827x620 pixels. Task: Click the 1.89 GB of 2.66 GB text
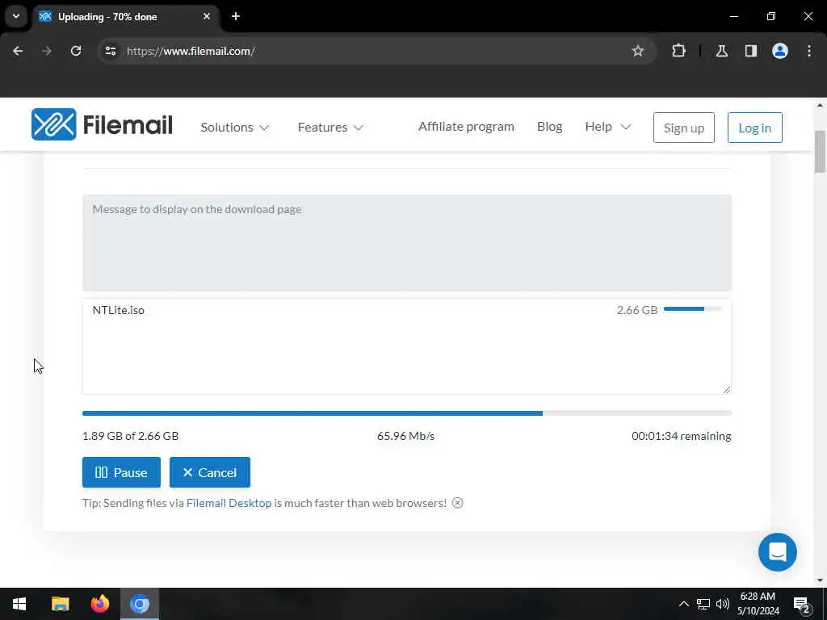tap(130, 436)
